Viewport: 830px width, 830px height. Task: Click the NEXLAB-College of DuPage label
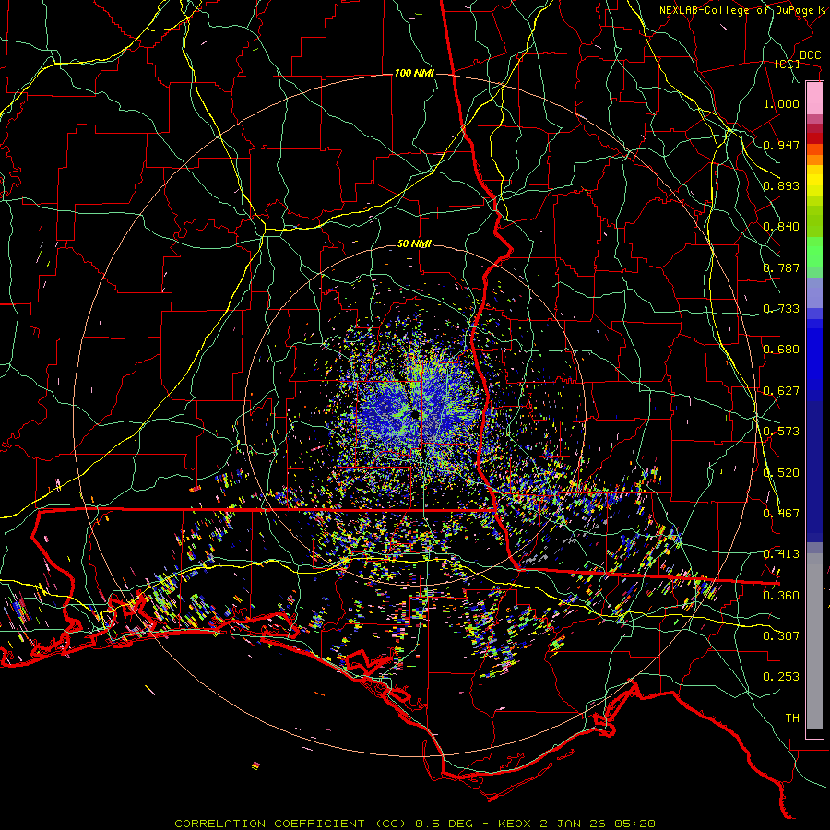click(x=744, y=10)
